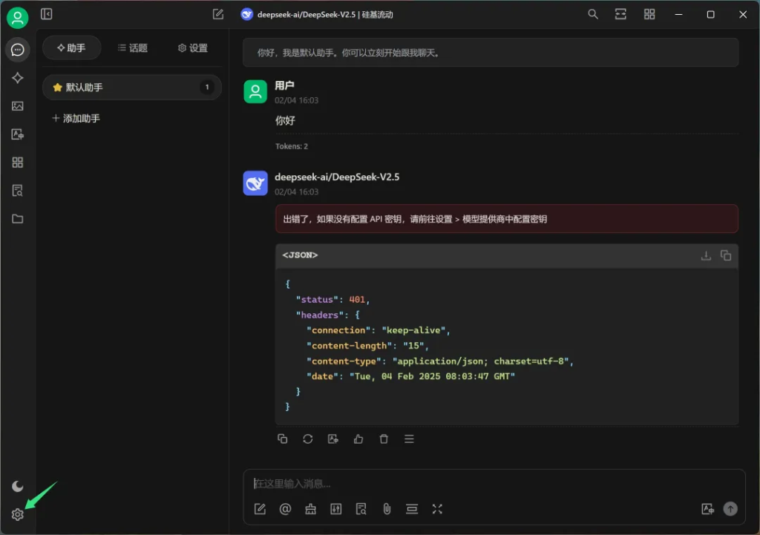This screenshot has height=535, width=760.
Task: Open settings gear in sidebar bottom
Action: 18,514
